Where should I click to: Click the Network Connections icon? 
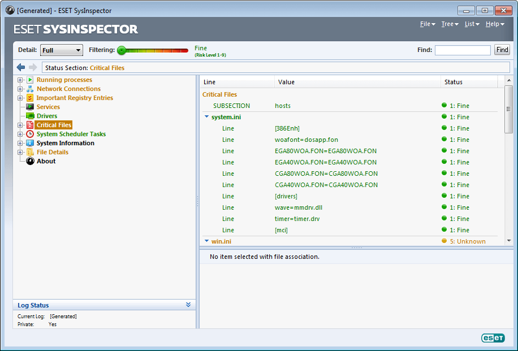pos(30,89)
